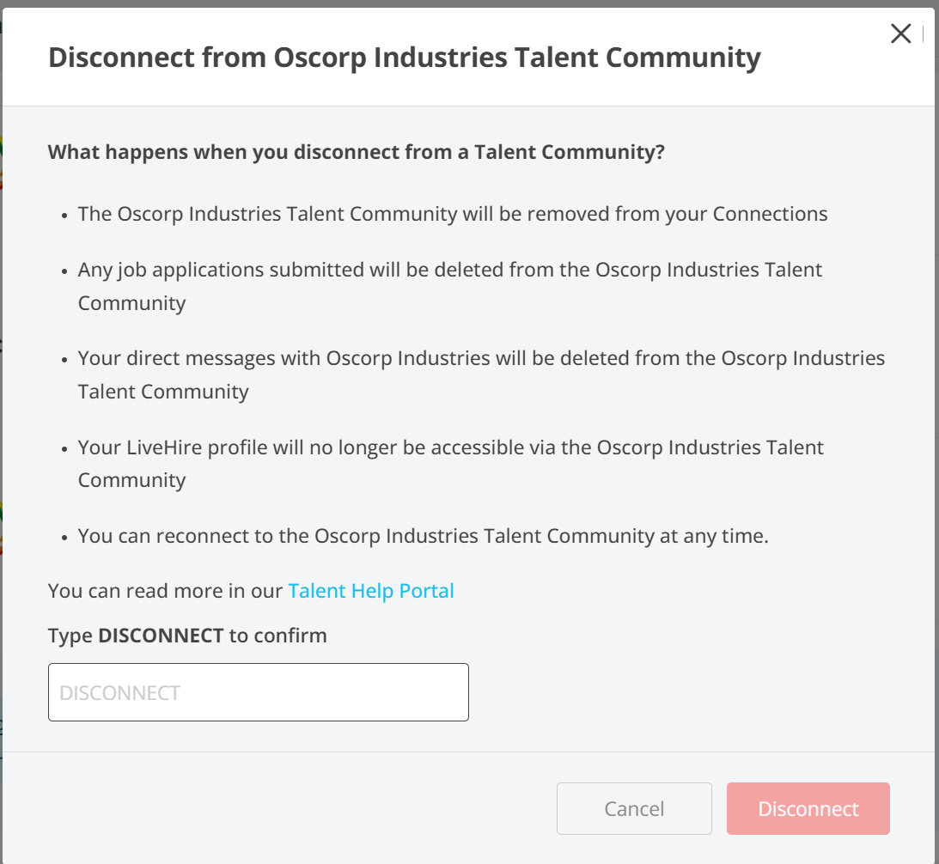Click the bullet dot before 'The Oscorp Industries'

[65, 216]
